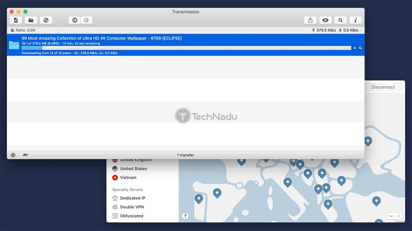Click the United States flag icon
The height and width of the screenshot is (231, 412).
click(115, 169)
